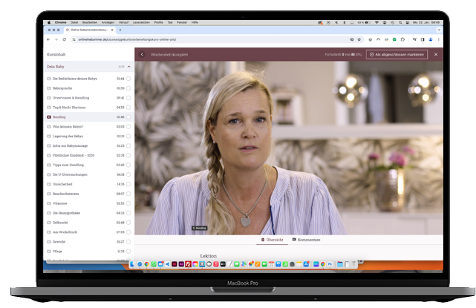Click Als abgeschlossen markieren button
The width and height of the screenshot is (476, 308).
coord(397,54)
